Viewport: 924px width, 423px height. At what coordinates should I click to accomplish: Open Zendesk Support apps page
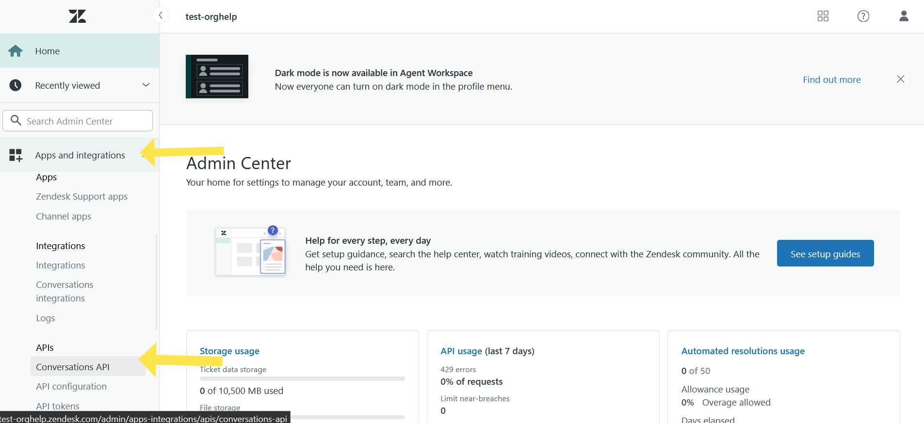(x=81, y=196)
